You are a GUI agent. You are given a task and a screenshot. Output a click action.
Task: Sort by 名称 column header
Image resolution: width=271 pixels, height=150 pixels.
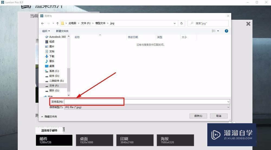tap(77, 37)
